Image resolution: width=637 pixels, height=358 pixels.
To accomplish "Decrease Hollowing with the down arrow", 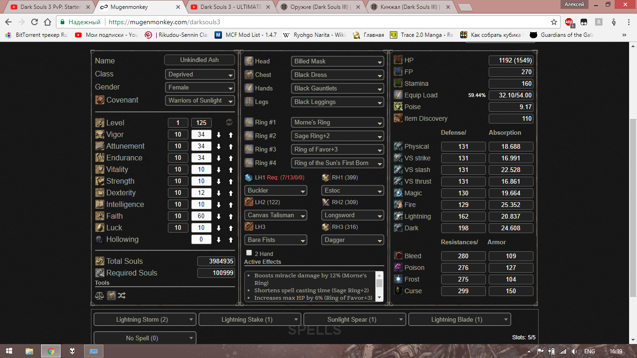I will click(x=219, y=240).
